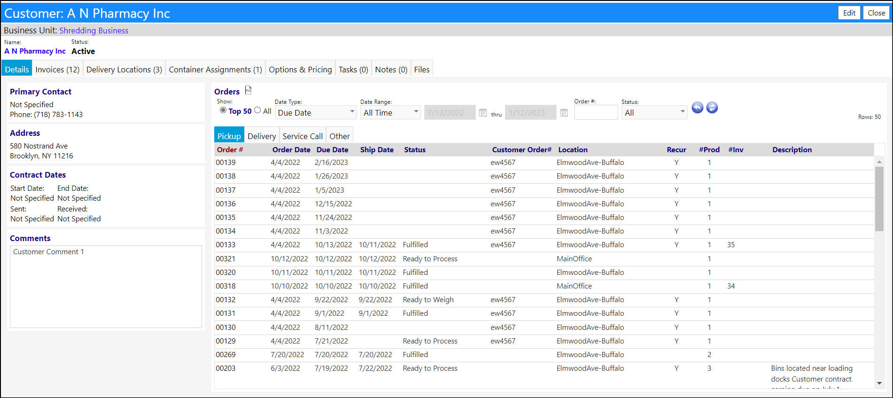The width and height of the screenshot is (893, 398).
Task: Open the Status filter dropdown
Action: [654, 112]
